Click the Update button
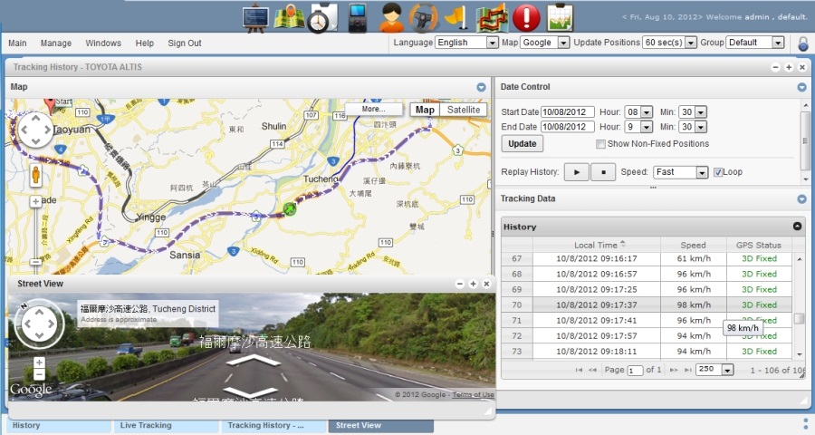Image resolution: width=815 pixels, height=435 pixels. coord(522,144)
